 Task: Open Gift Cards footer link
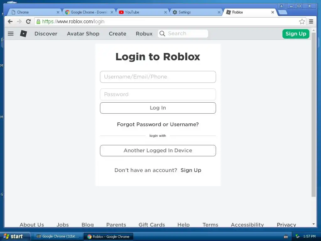tap(152, 225)
